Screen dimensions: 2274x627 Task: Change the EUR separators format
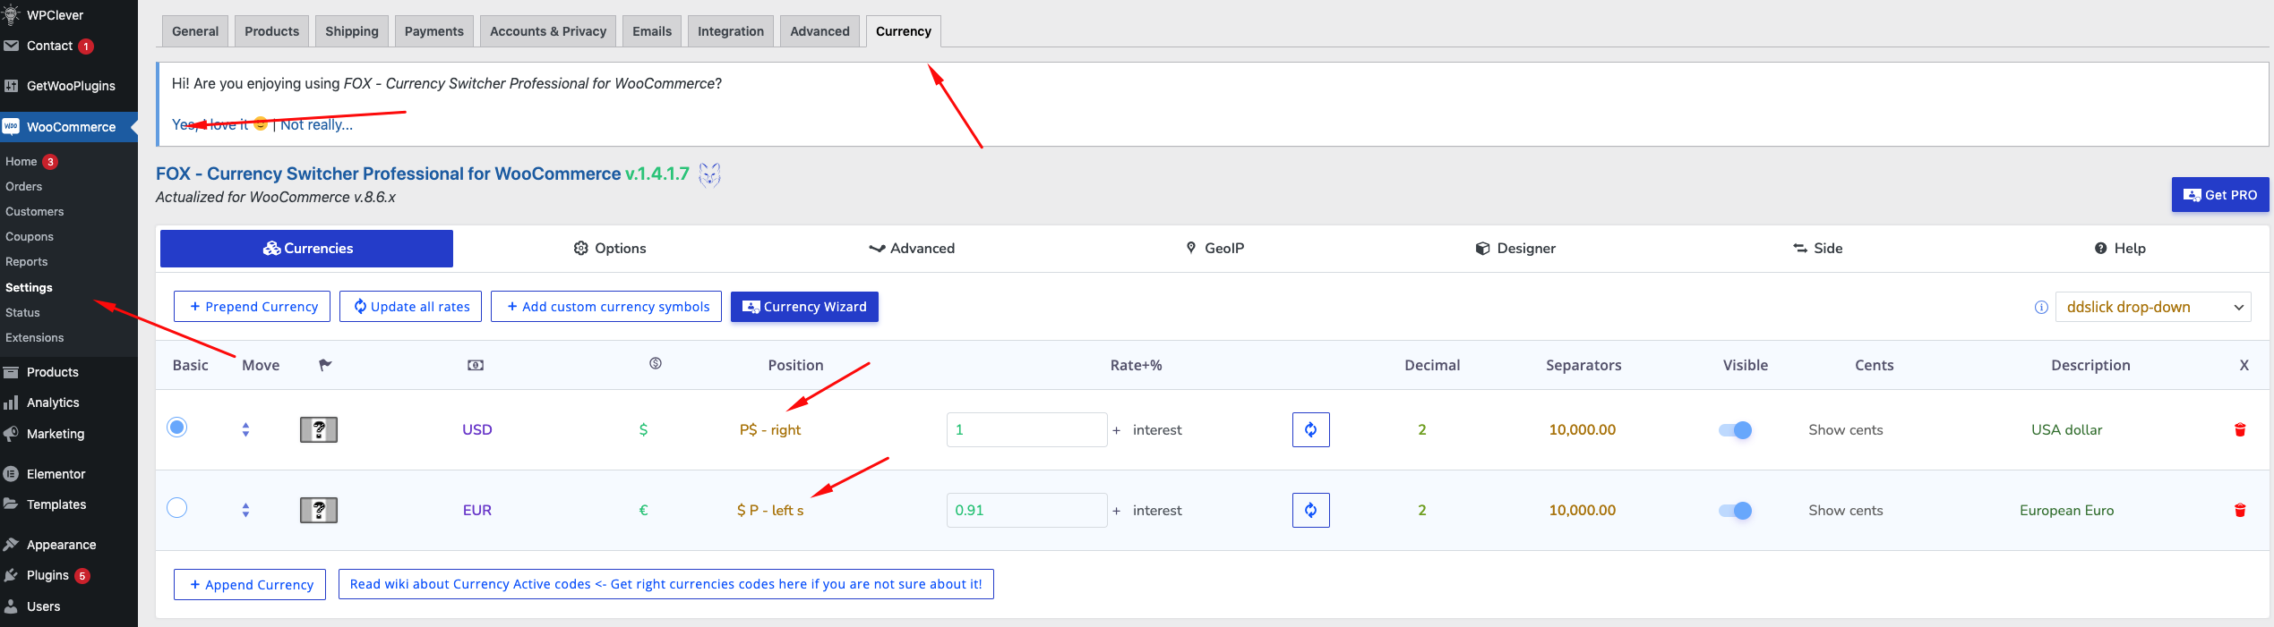tap(1583, 510)
